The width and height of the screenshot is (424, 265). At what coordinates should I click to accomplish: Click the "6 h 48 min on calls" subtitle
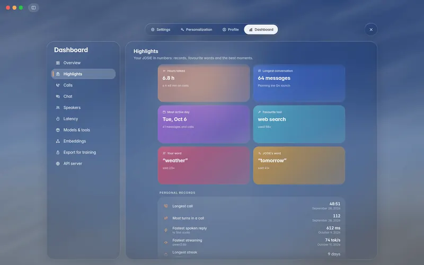[175, 85]
